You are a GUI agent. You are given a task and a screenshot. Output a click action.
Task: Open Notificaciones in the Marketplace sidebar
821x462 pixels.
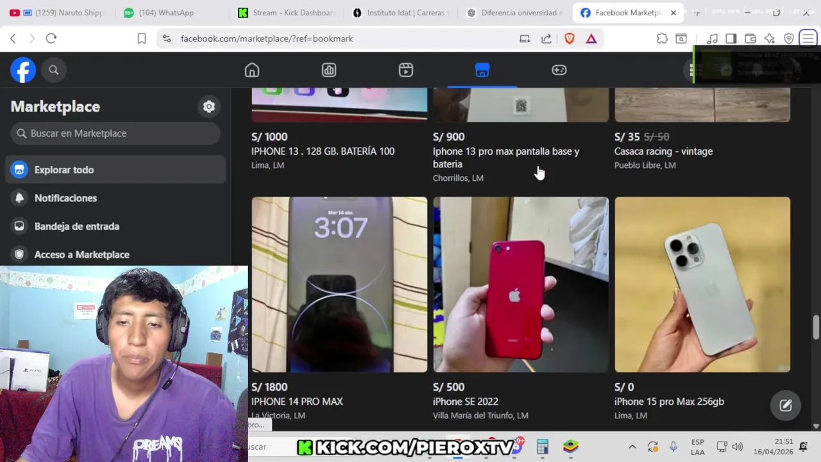pyautogui.click(x=115, y=198)
